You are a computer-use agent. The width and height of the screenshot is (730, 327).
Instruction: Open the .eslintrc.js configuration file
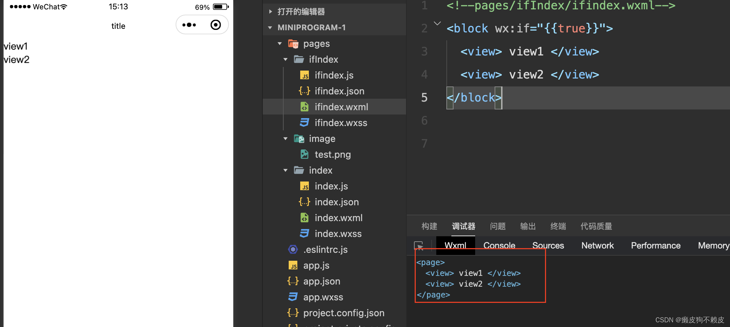[325, 249]
